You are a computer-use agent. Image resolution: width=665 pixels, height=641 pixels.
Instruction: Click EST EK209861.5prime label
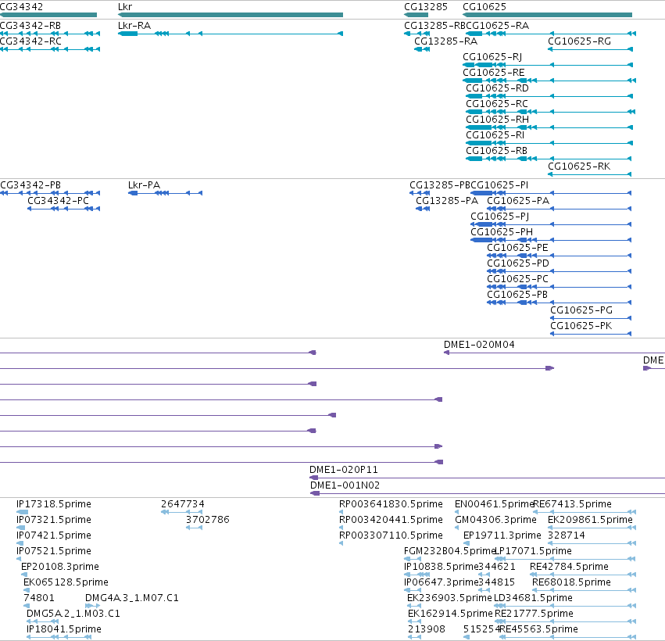[590, 520]
